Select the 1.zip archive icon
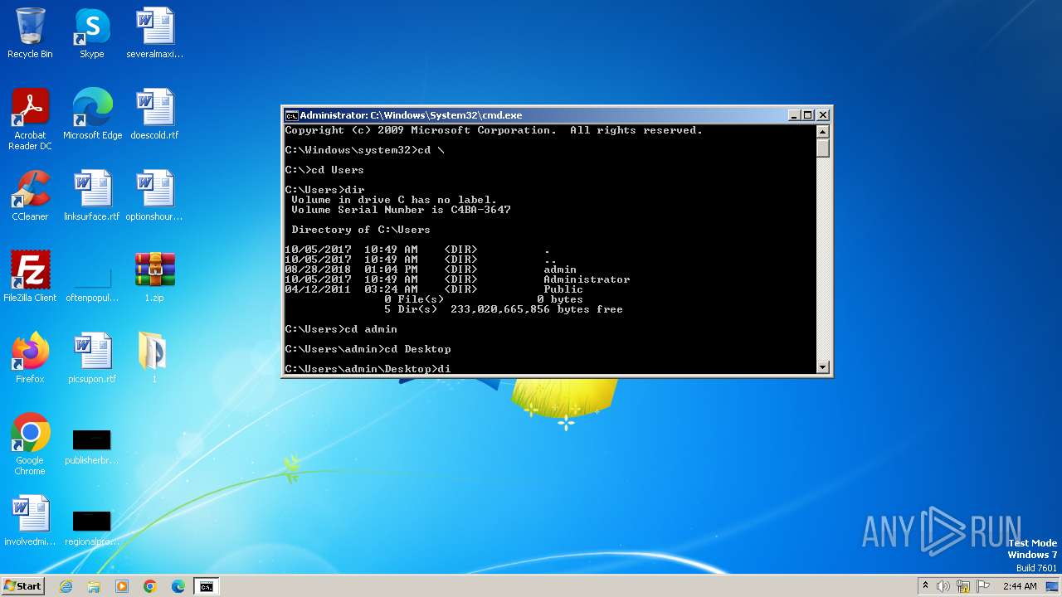This screenshot has width=1062, height=597. coord(154,277)
